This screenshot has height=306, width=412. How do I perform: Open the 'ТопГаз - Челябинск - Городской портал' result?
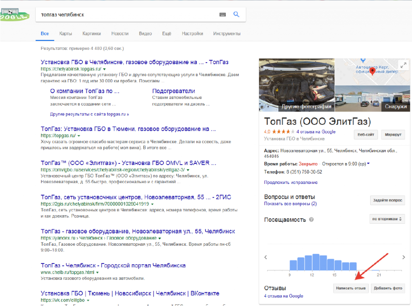tap(113, 265)
